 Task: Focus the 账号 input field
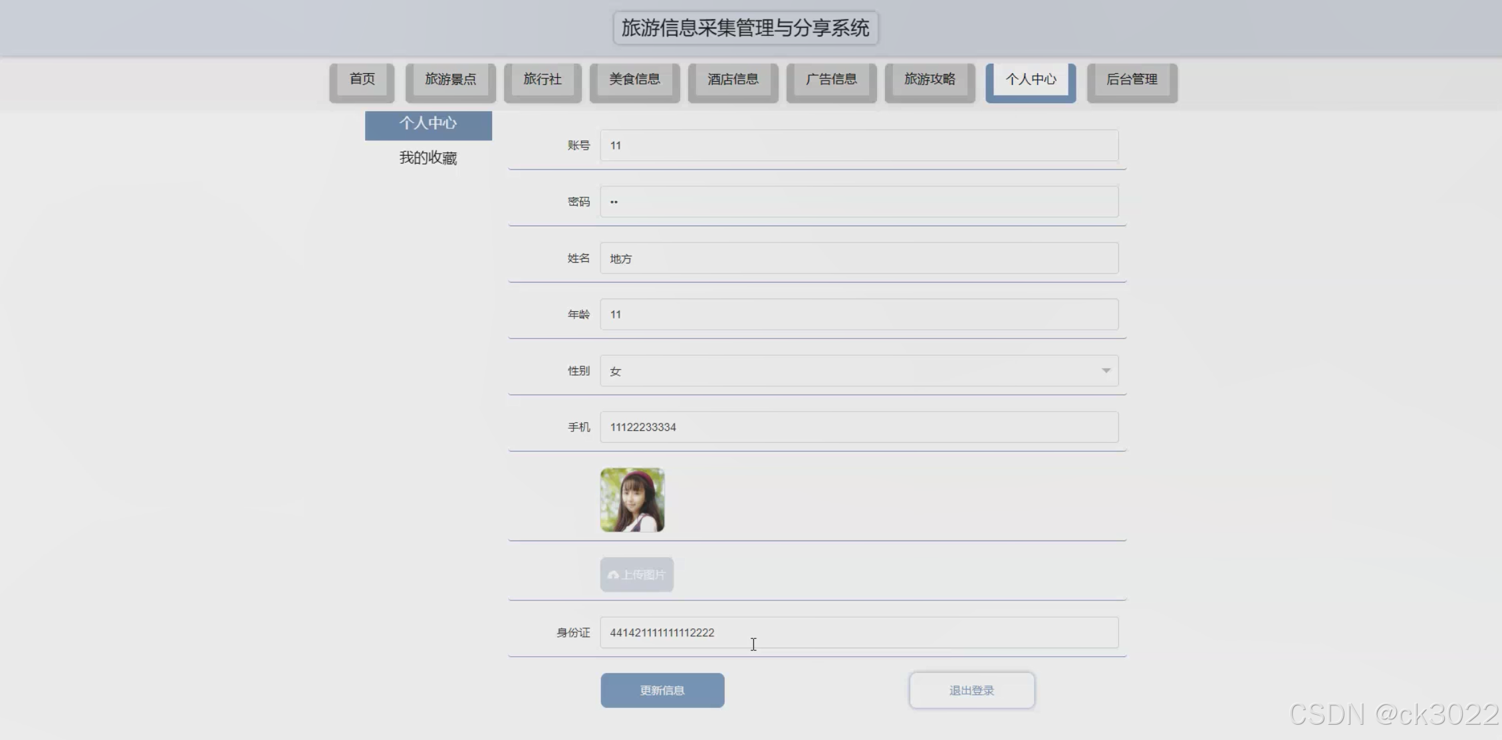(858, 146)
